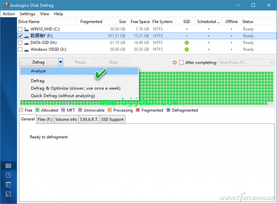Click the drive icon of 数据卷F (F:)
Image resolution: width=277 pixels, height=204 pixels.
tap(26, 37)
